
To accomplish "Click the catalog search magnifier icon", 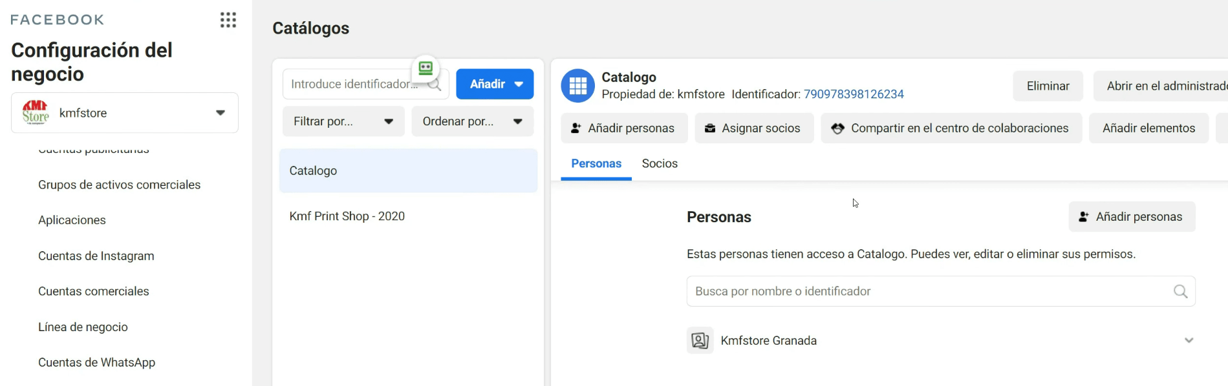I will coord(435,85).
